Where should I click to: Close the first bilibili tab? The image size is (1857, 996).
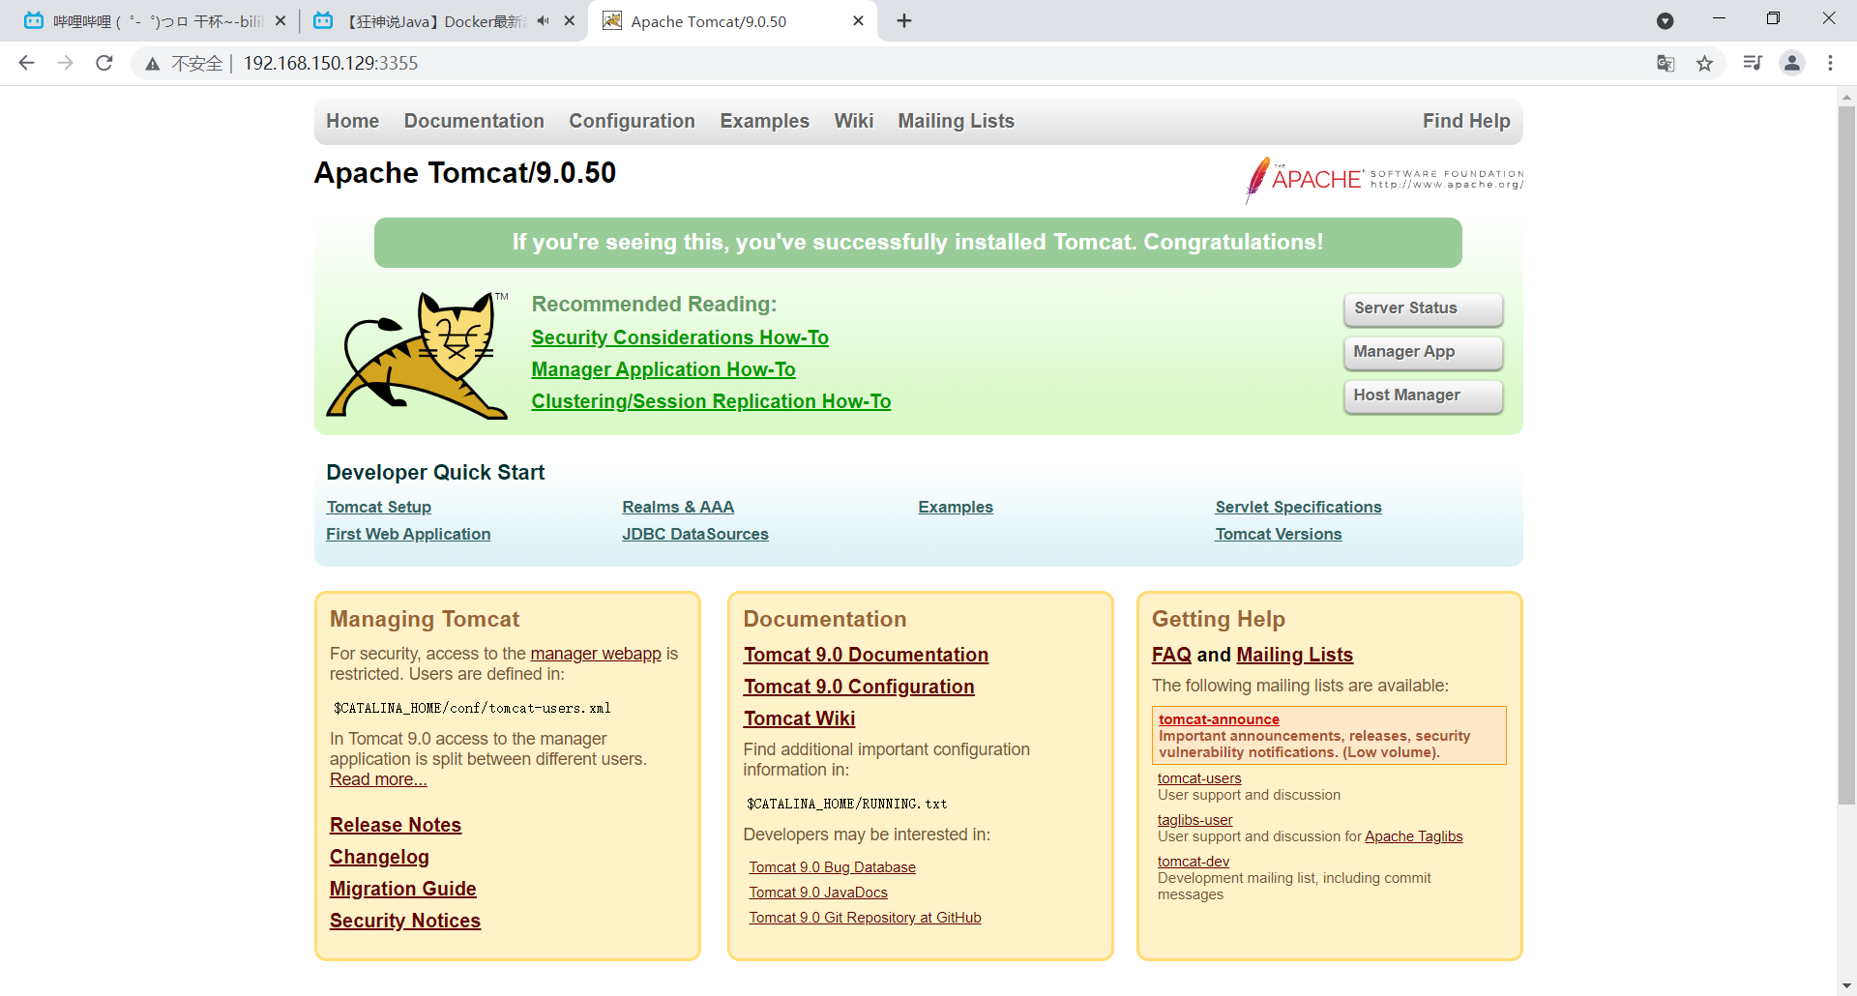click(x=280, y=21)
